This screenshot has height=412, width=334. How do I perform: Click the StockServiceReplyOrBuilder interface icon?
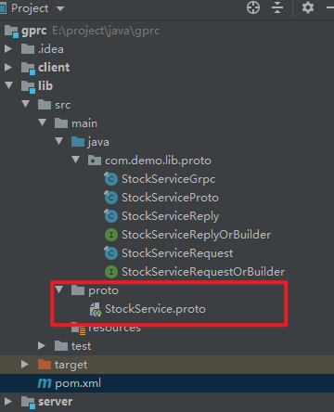coord(111,235)
